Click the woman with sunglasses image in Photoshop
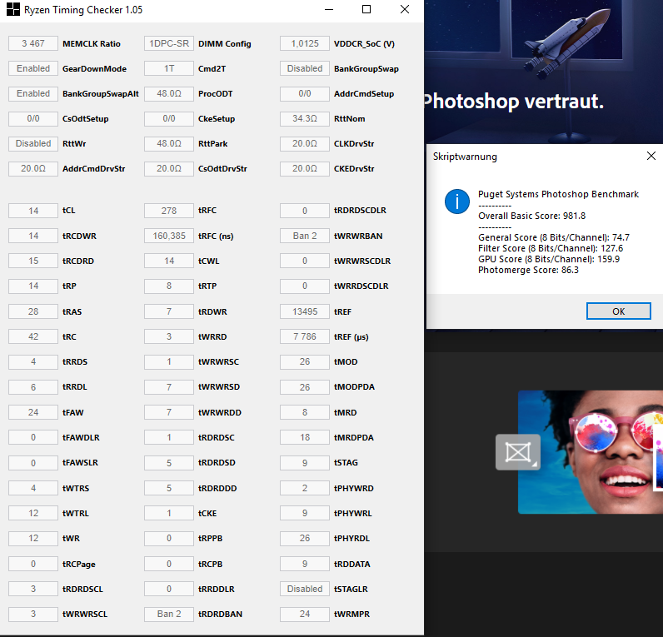 591,452
